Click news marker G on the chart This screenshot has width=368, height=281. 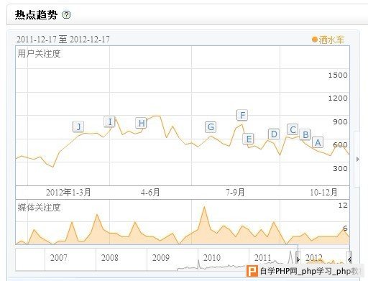click(x=211, y=127)
